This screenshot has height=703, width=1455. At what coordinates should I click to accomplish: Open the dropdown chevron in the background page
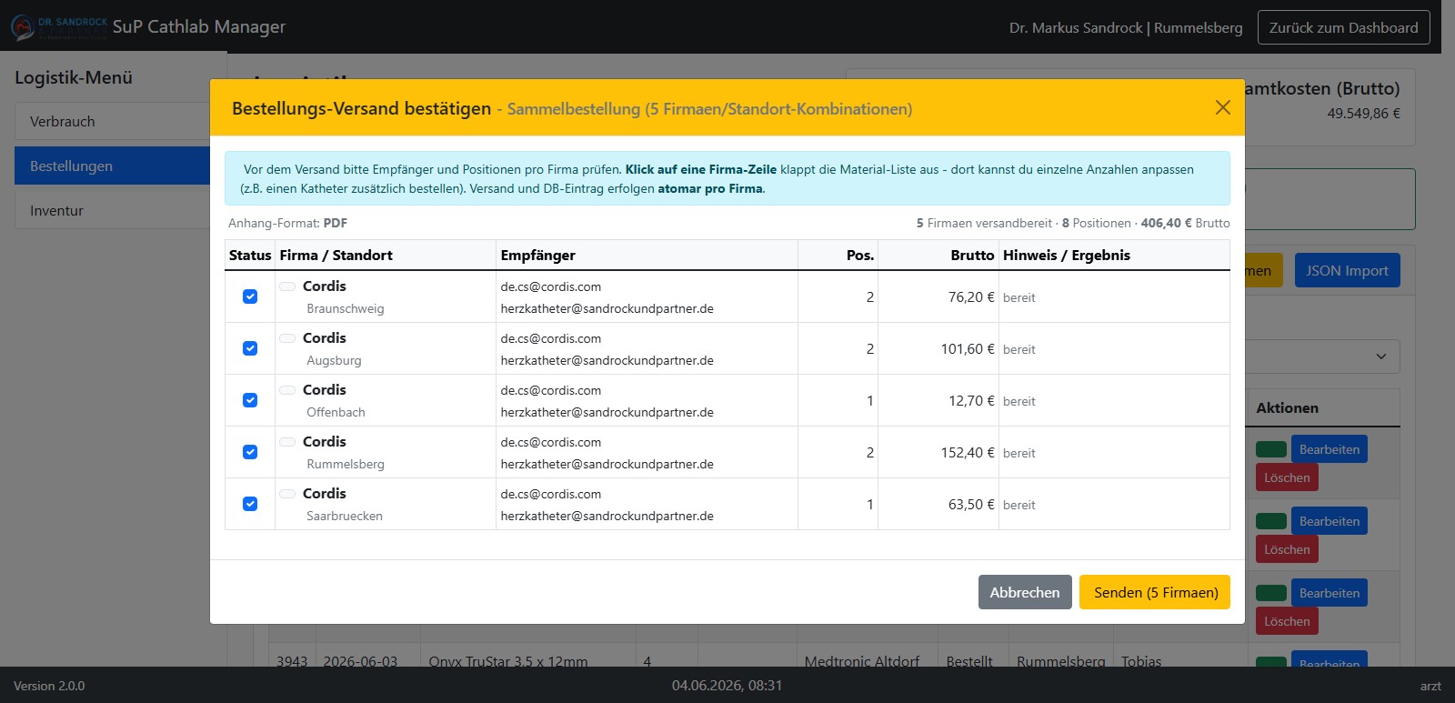pyautogui.click(x=1380, y=357)
